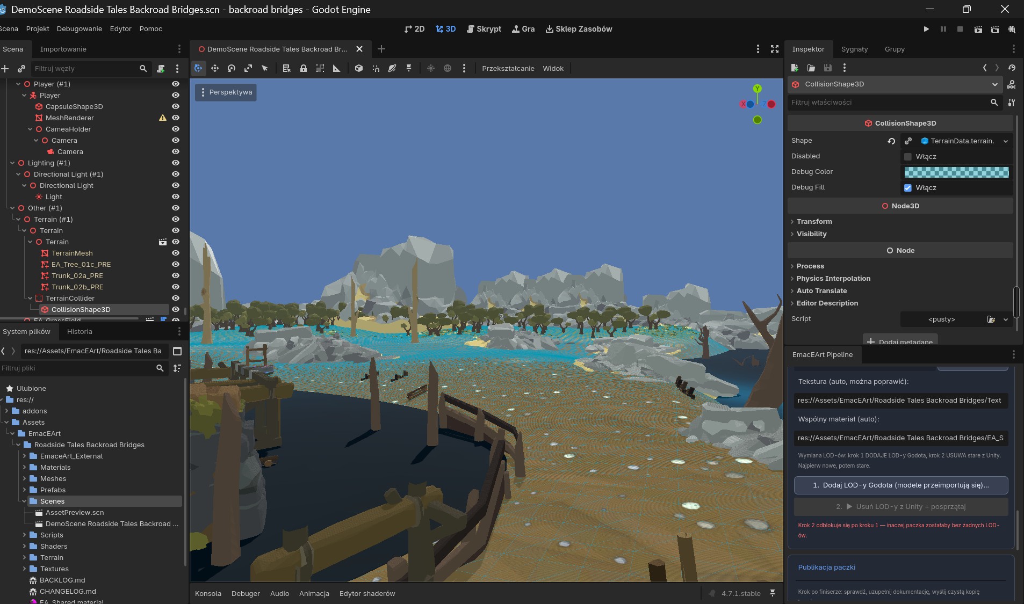Switch to the Skrypt workspace

[x=484, y=29]
